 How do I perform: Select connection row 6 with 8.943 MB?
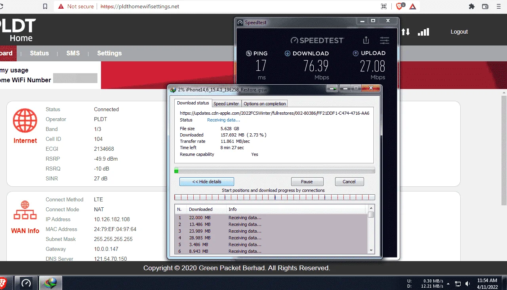point(271,251)
